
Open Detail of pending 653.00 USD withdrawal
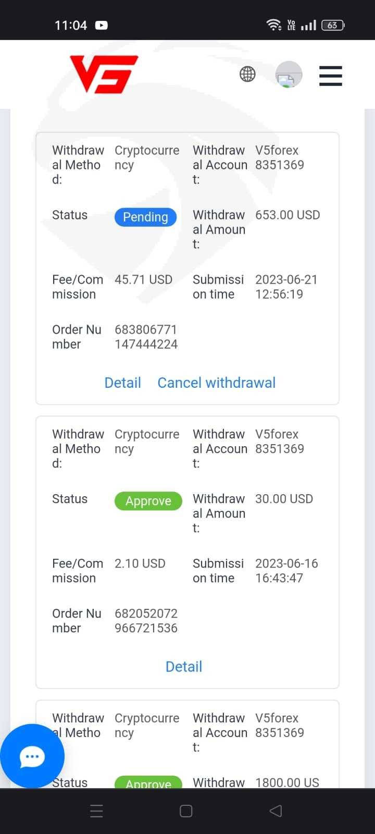coord(122,383)
